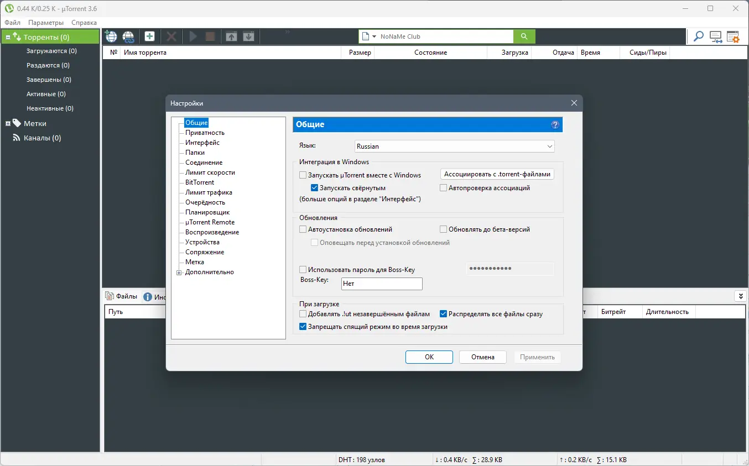Select Приватность in settings tree
This screenshot has height=466, width=749.
205,133
